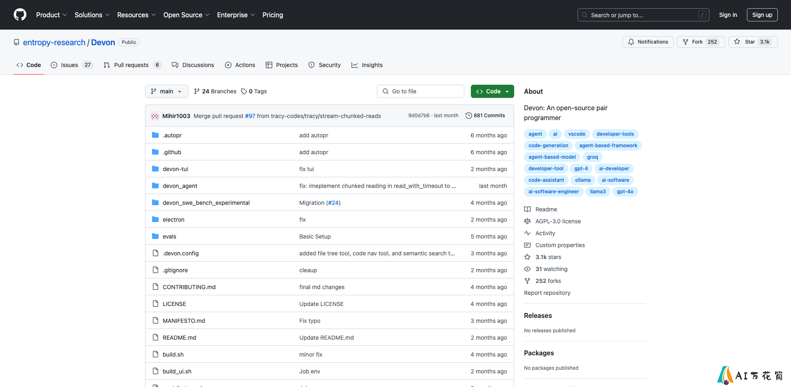Click the Releases heading link
Image resolution: width=791 pixels, height=387 pixels.
tap(538, 315)
